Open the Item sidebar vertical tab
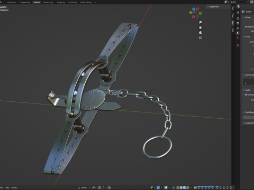Screen dimensions: 254x190 point(233,23)
